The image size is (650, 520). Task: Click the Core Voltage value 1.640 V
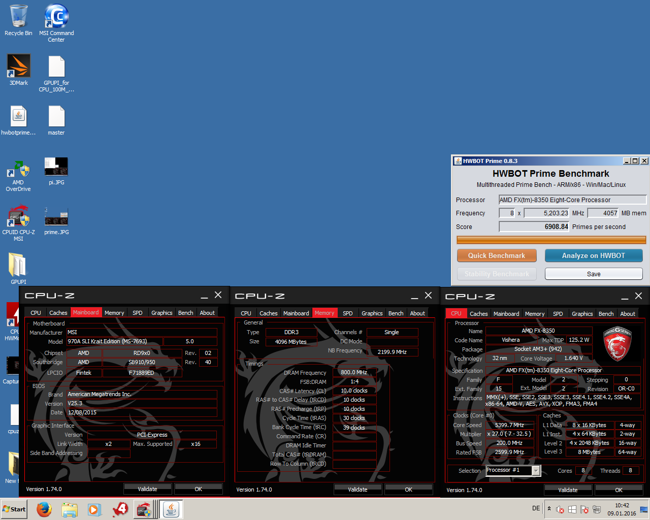pyautogui.click(x=574, y=358)
